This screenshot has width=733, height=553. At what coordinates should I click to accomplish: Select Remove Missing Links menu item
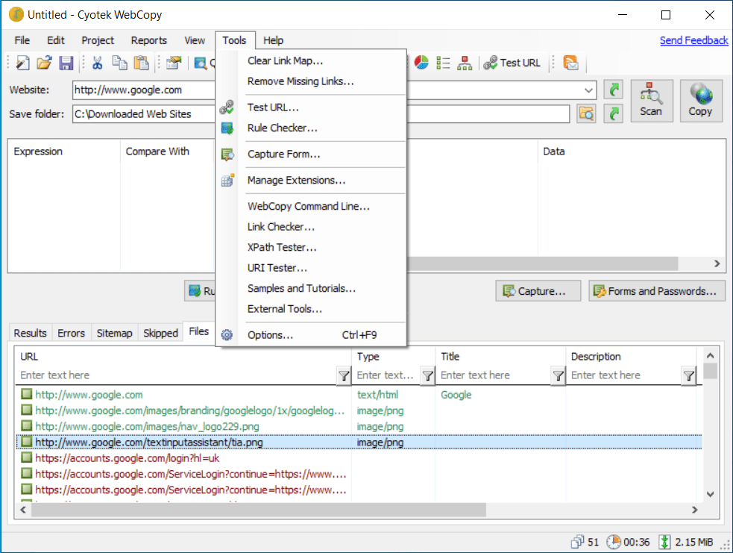coord(311,81)
